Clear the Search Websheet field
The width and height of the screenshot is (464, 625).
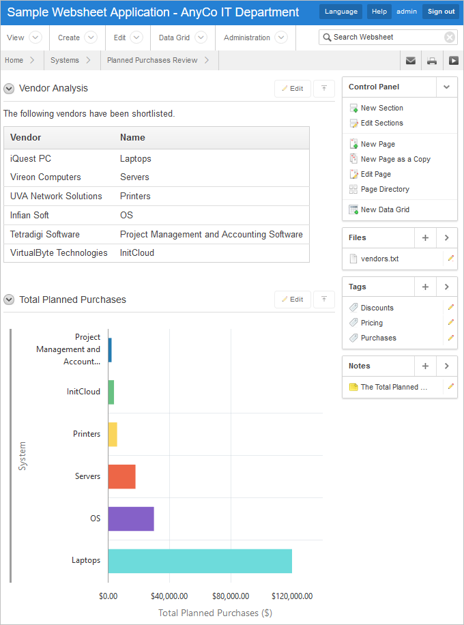coord(450,38)
